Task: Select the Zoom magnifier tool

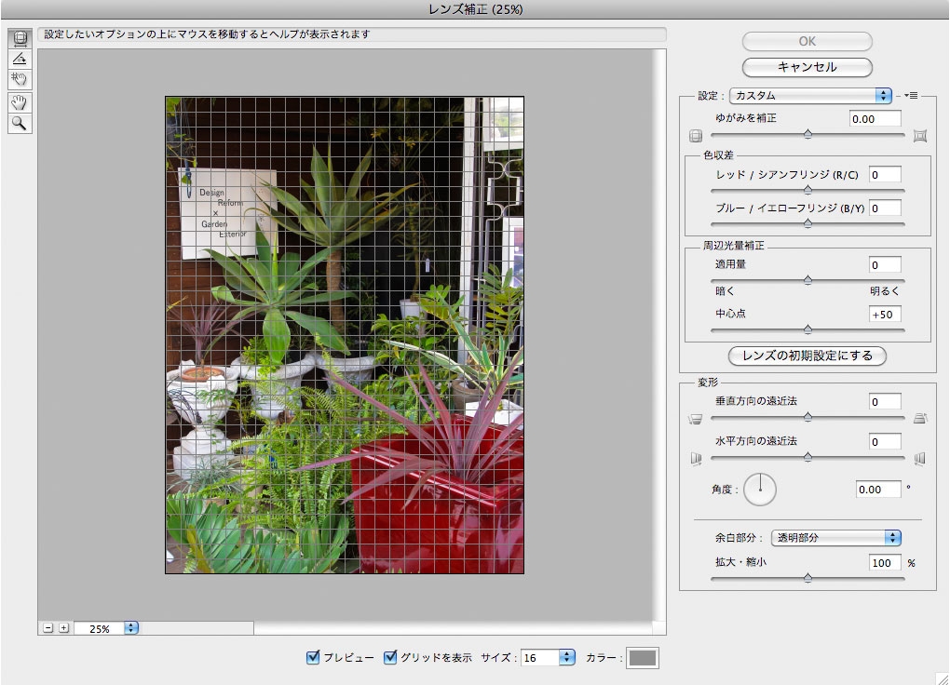Action: click(20, 124)
